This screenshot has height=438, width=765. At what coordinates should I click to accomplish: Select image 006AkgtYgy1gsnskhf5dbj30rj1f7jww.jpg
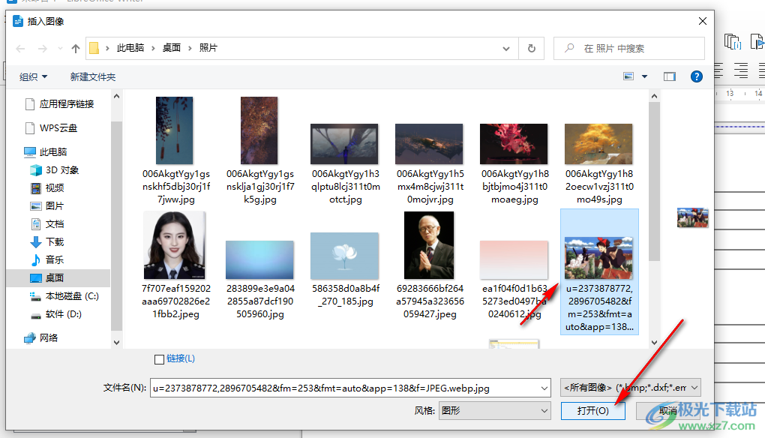(x=175, y=151)
